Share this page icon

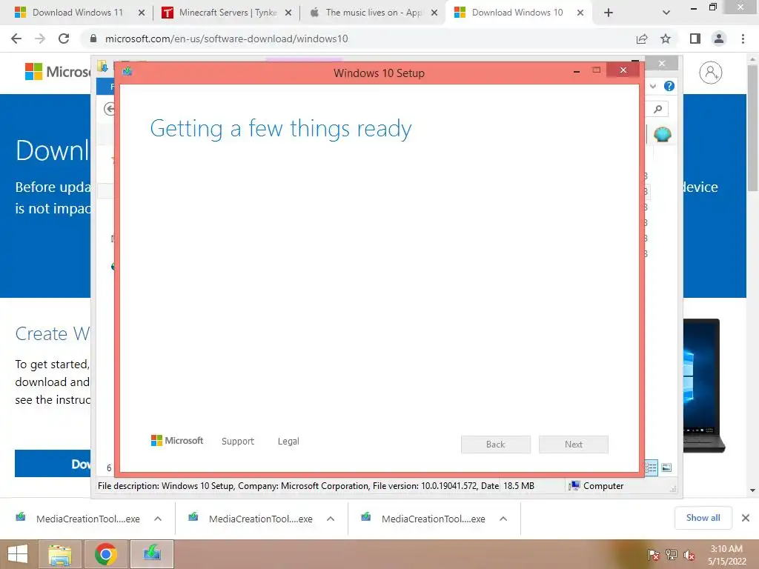point(642,39)
